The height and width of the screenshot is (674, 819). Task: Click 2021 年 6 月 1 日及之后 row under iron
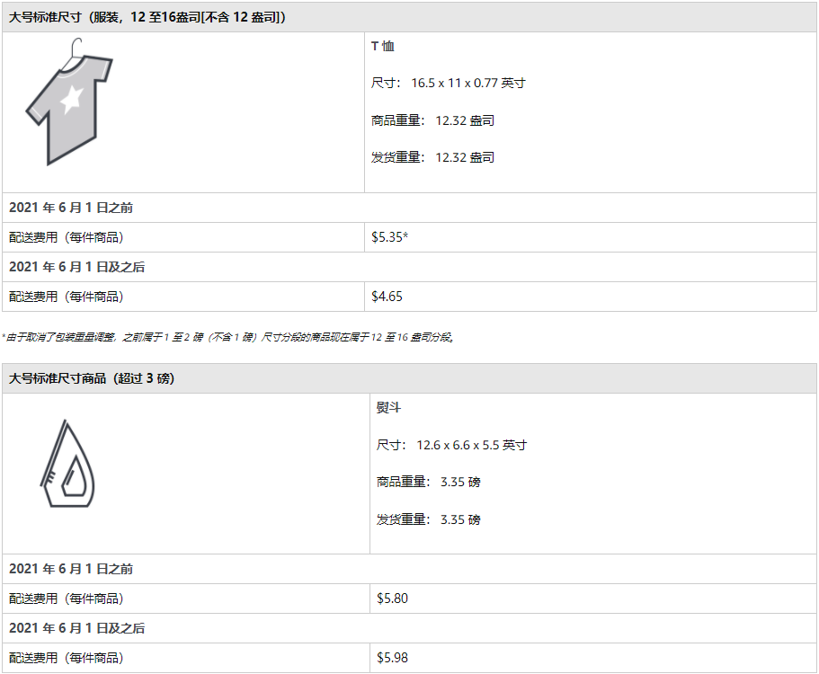click(x=76, y=628)
